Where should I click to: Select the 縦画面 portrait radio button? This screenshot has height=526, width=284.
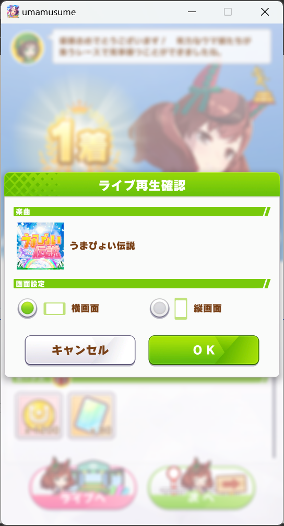click(159, 308)
